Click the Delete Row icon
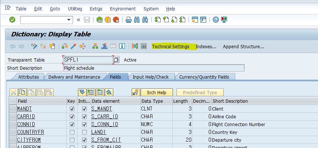The width and height of the screenshot is (318, 148). click(49, 92)
